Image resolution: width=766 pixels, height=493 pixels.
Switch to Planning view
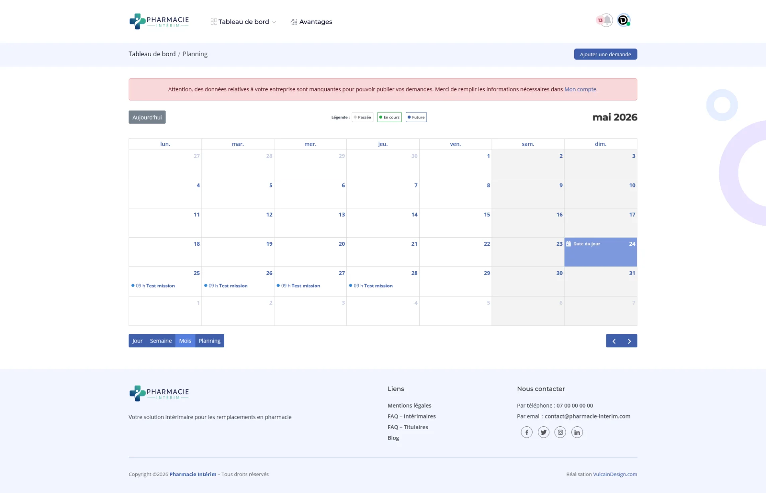pyautogui.click(x=209, y=341)
